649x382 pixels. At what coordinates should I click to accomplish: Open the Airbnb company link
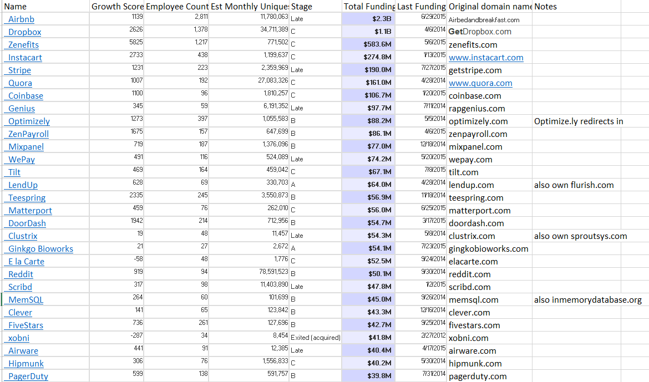pyautogui.click(x=21, y=19)
